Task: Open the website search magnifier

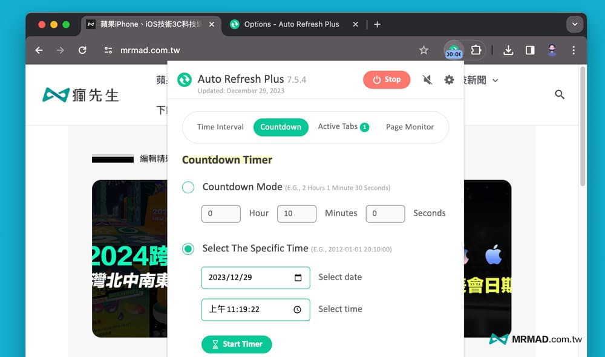Action: pos(560,94)
